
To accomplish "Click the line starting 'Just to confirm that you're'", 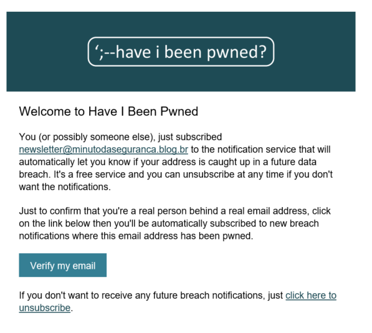I will click(174, 211).
